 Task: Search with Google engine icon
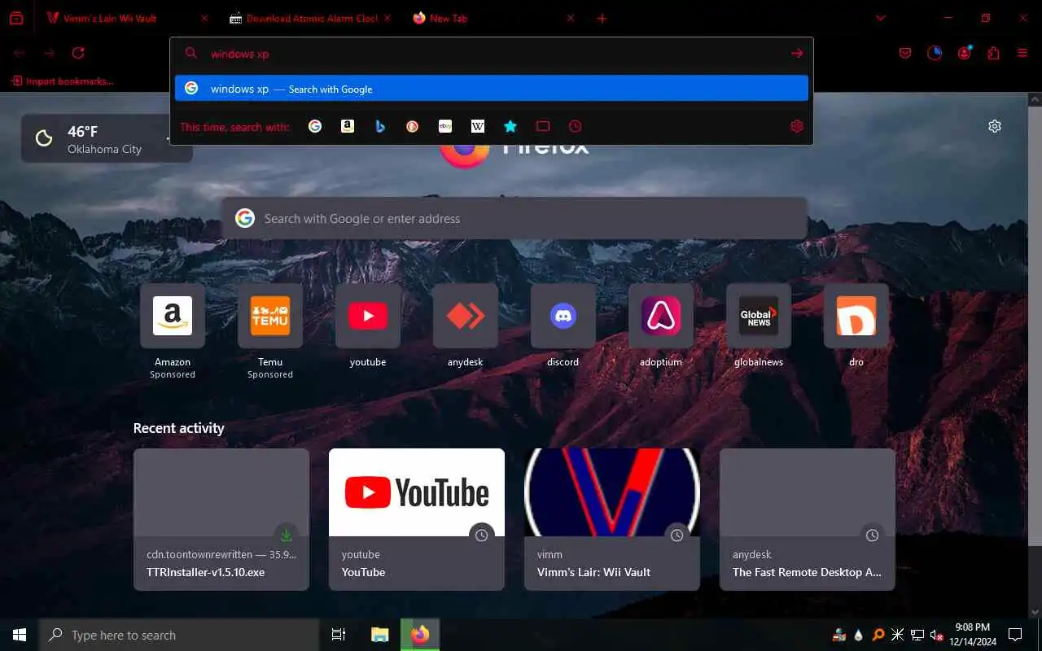tap(315, 126)
